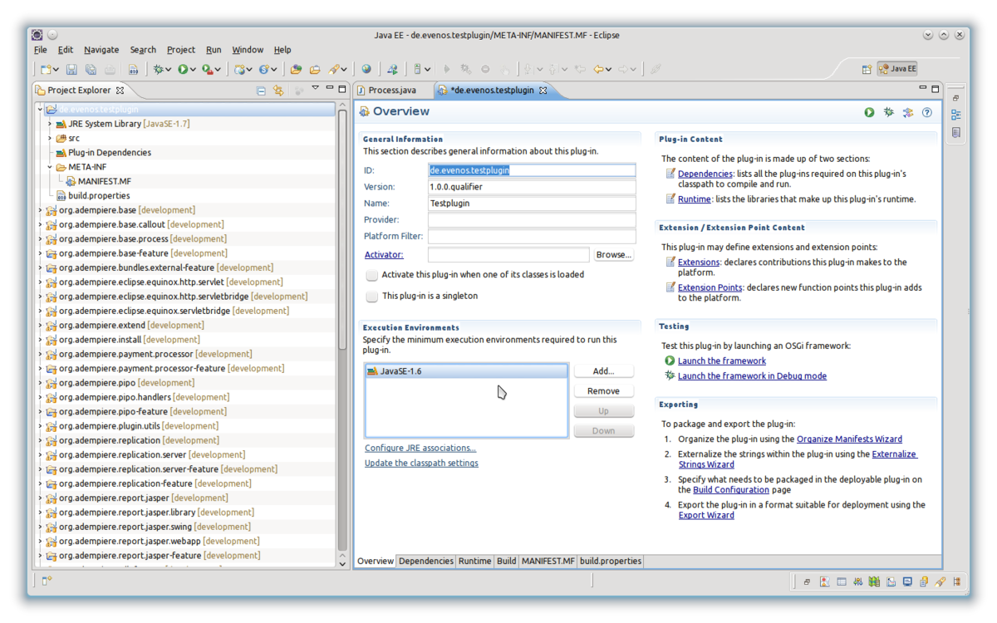
Task: Click the Save icon in the toolbar
Action: point(71,70)
